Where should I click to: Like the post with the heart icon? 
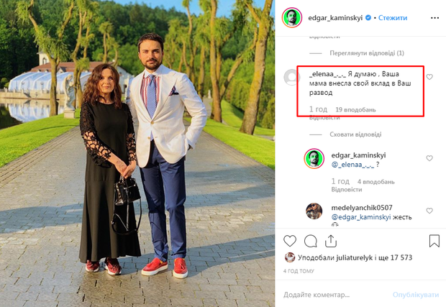(291, 241)
